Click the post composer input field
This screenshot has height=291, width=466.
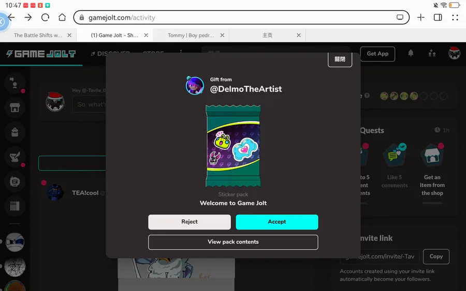89,104
